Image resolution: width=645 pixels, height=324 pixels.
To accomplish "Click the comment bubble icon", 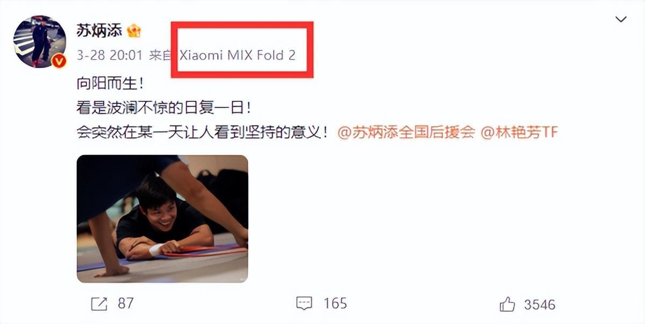I will coord(304,304).
